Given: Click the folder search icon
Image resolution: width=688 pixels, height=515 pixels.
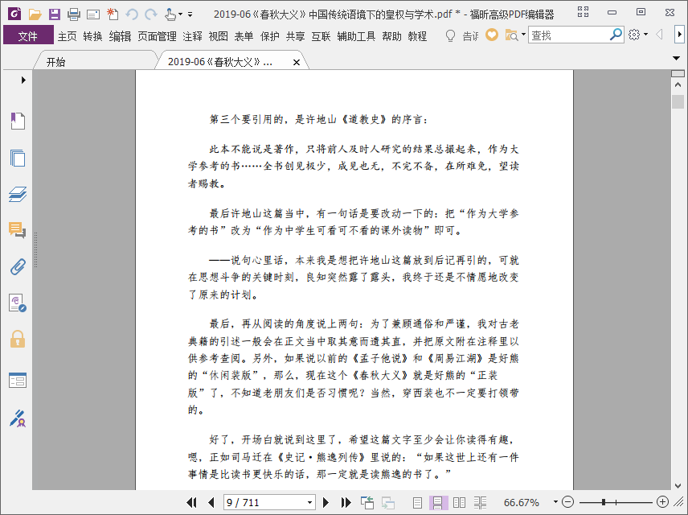Looking at the screenshot, I should [x=512, y=35].
